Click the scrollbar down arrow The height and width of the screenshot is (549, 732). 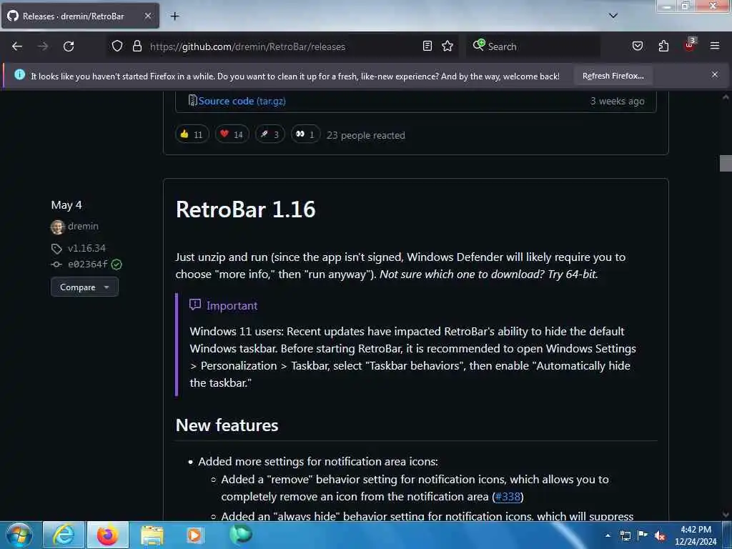pos(726,515)
